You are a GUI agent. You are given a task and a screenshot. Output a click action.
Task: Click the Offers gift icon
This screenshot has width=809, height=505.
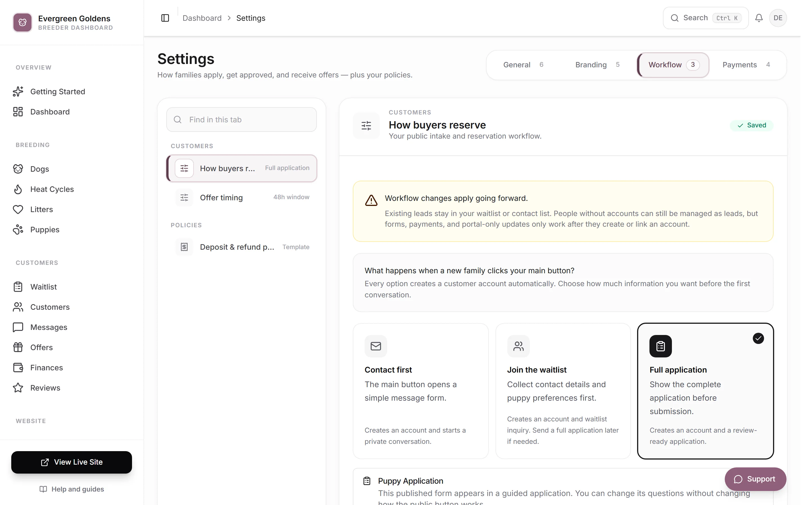18,347
